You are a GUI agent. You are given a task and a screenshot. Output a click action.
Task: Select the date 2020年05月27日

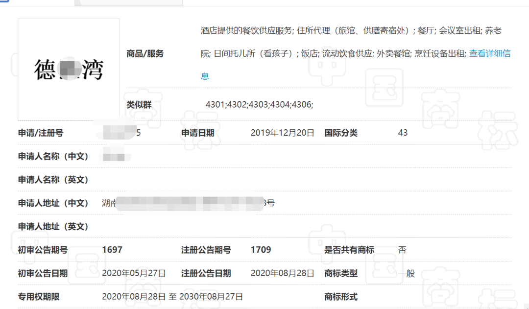click(134, 273)
